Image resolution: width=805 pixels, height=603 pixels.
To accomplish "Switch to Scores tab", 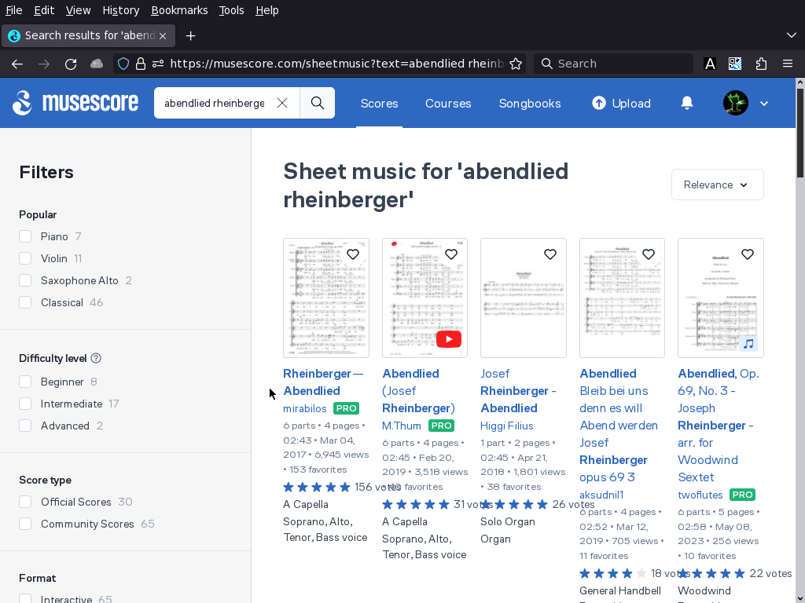I will [x=380, y=103].
